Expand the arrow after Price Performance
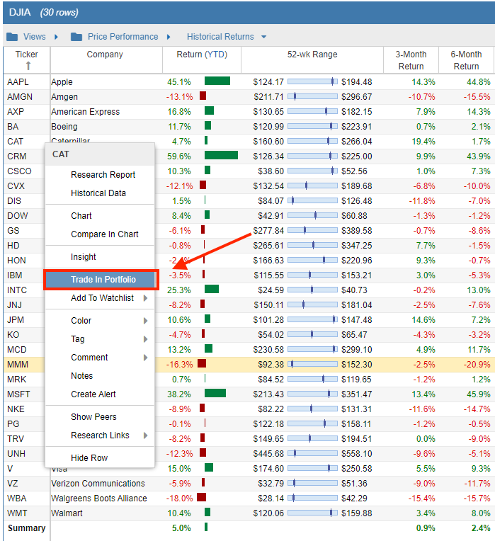 pyautogui.click(x=169, y=37)
